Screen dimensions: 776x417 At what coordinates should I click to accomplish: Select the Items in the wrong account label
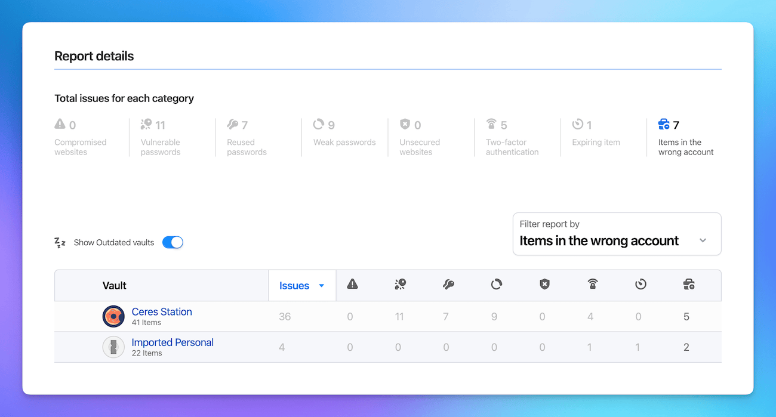pos(686,147)
